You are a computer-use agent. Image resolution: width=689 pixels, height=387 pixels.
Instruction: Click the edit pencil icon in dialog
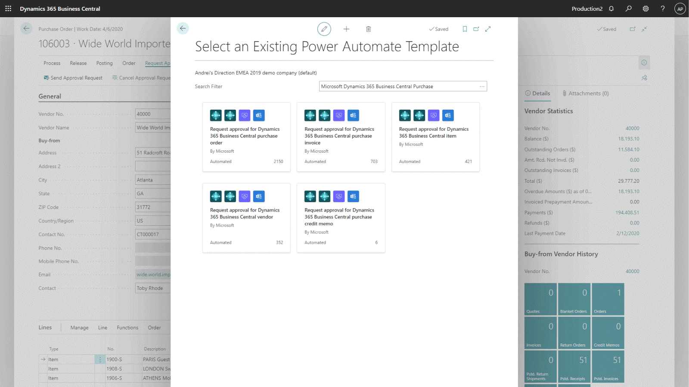click(324, 29)
